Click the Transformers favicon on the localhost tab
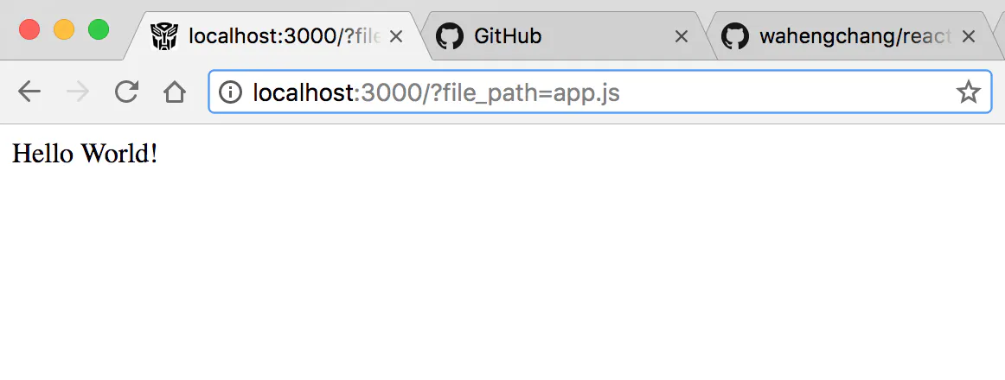 click(x=164, y=36)
